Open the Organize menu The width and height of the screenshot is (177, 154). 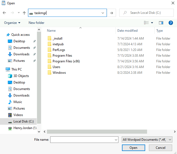coord(12,23)
